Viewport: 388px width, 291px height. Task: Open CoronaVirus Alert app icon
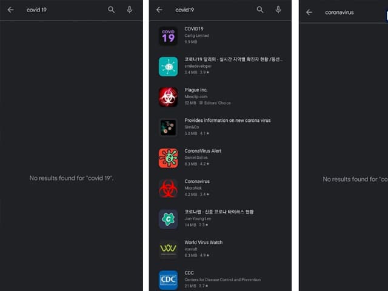coord(168,158)
